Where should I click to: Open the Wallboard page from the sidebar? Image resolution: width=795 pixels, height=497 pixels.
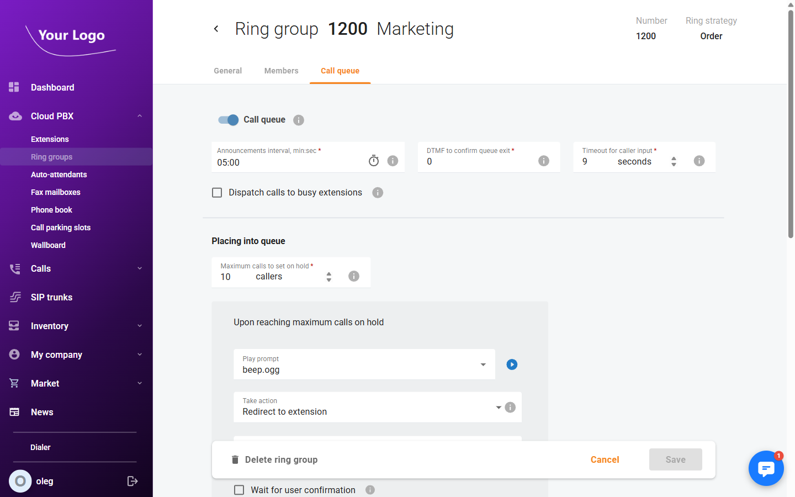[x=48, y=245]
